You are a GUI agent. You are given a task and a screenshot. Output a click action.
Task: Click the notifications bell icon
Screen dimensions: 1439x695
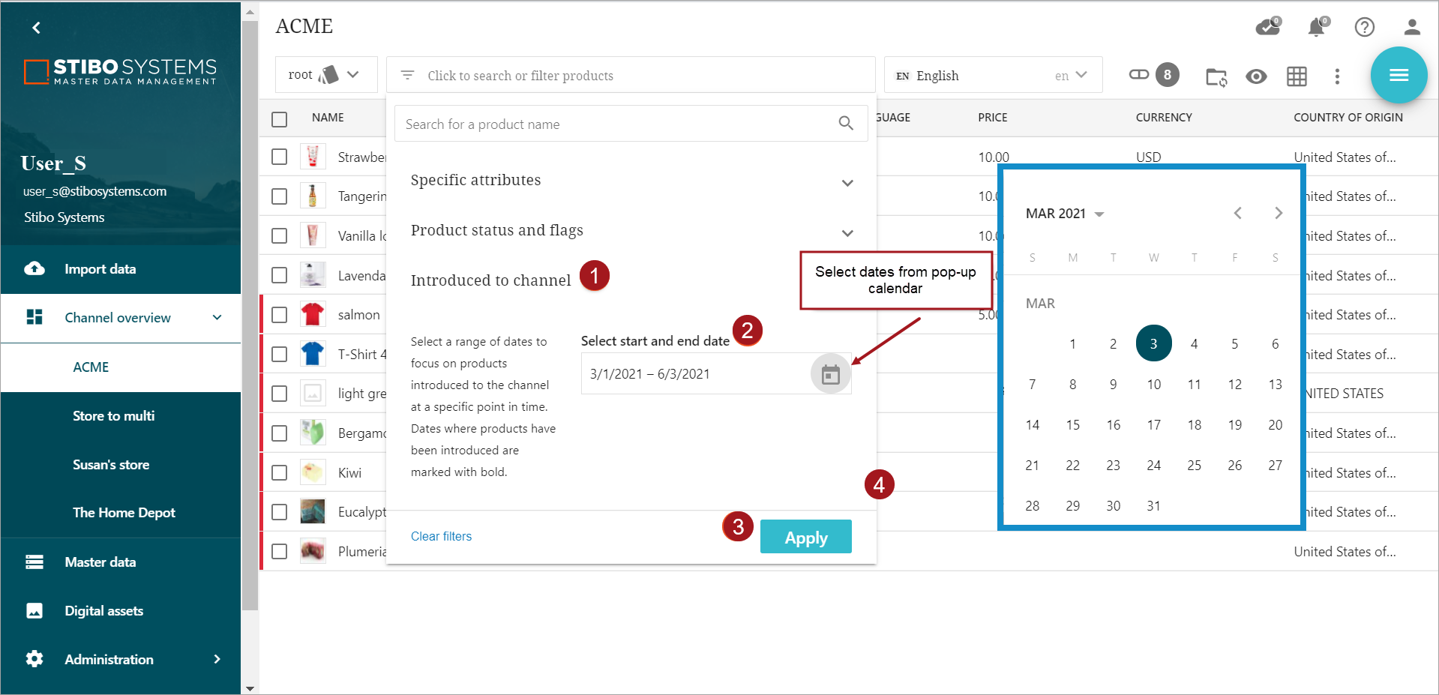coord(1316,28)
